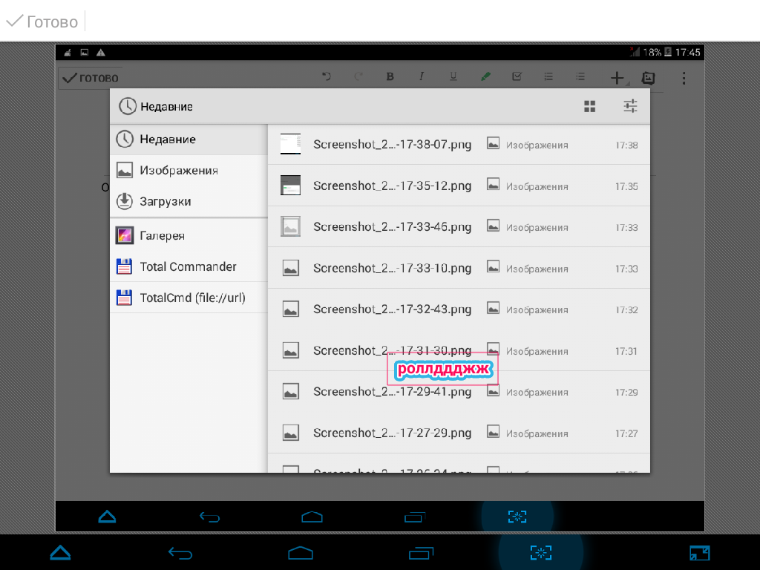Apply bulleted list formatting
Viewport: 760px width, 570px height.
click(580, 76)
